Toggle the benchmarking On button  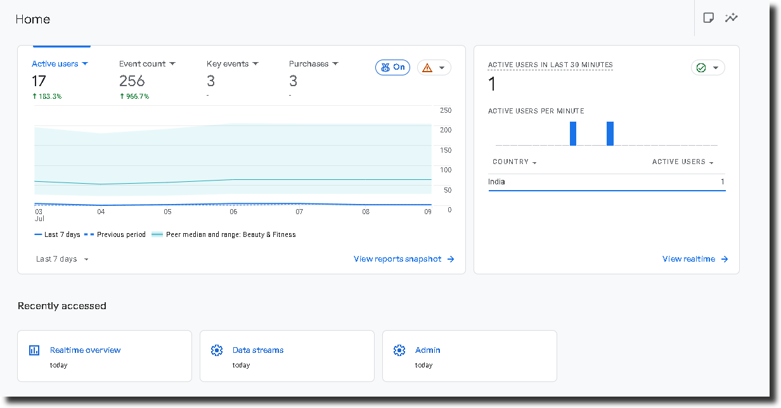point(393,67)
